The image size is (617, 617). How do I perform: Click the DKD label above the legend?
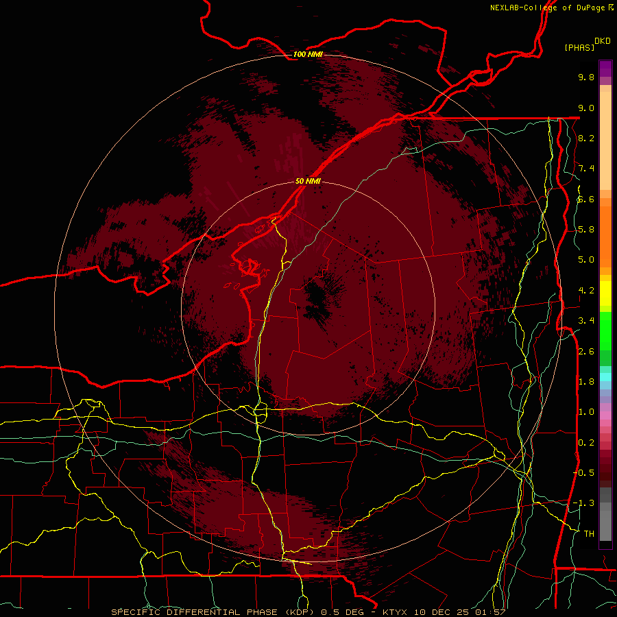click(x=603, y=41)
